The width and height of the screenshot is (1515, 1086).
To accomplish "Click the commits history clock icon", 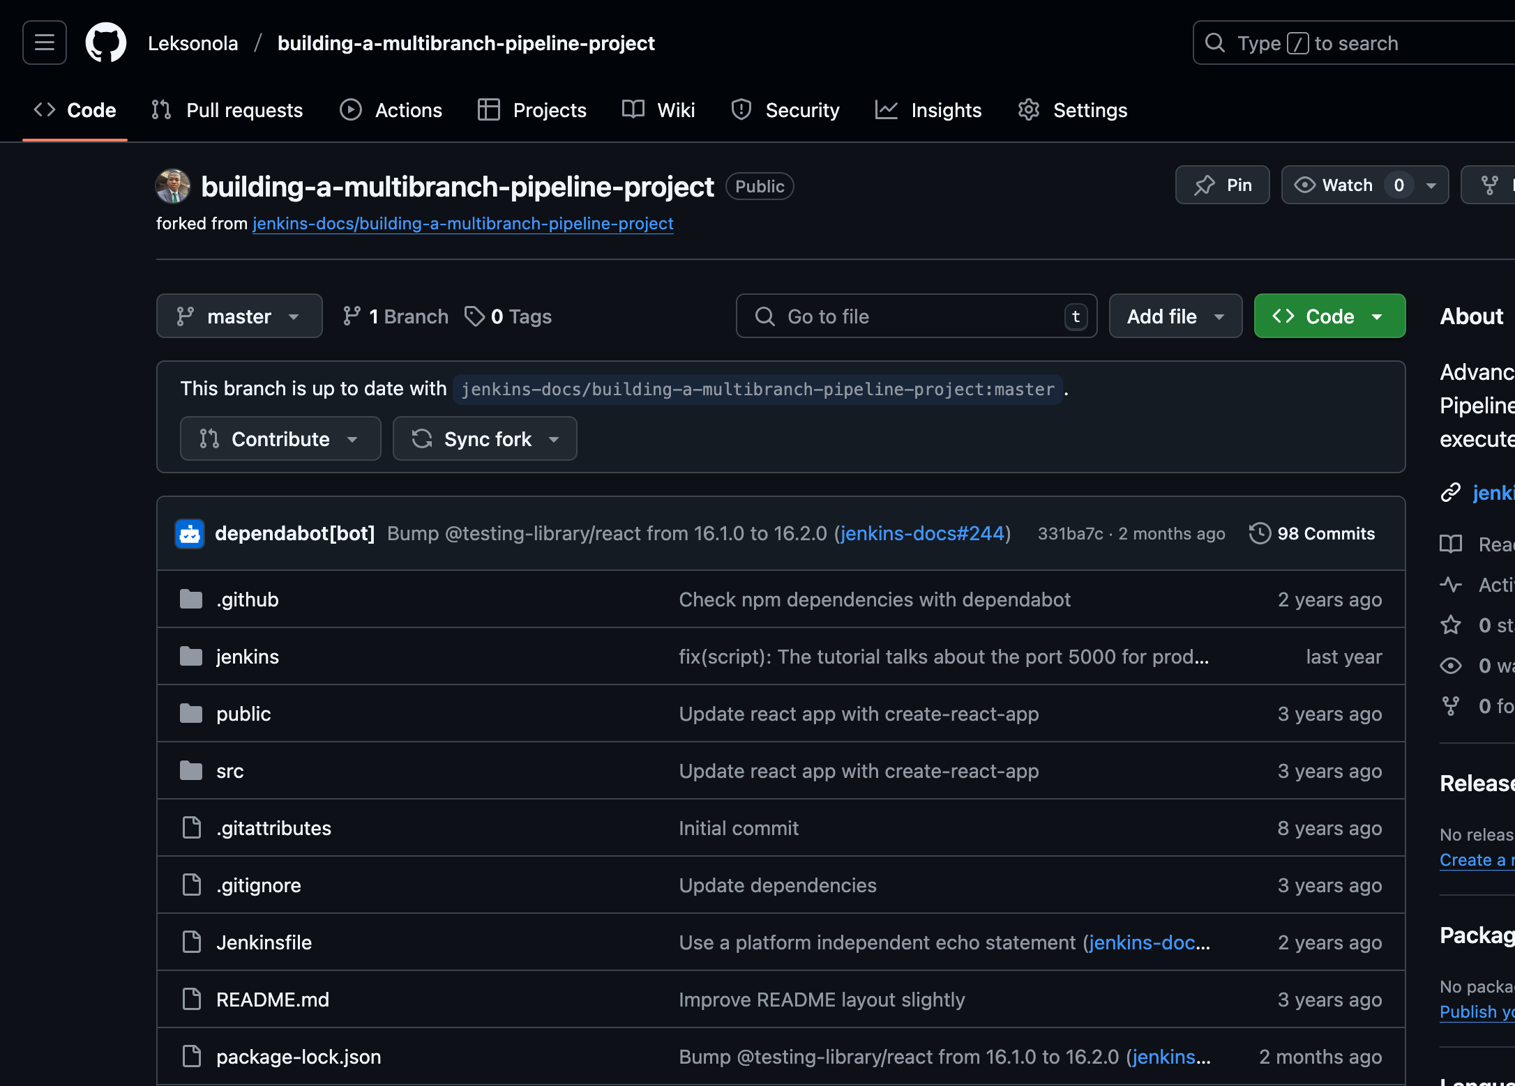I will pos(1260,534).
